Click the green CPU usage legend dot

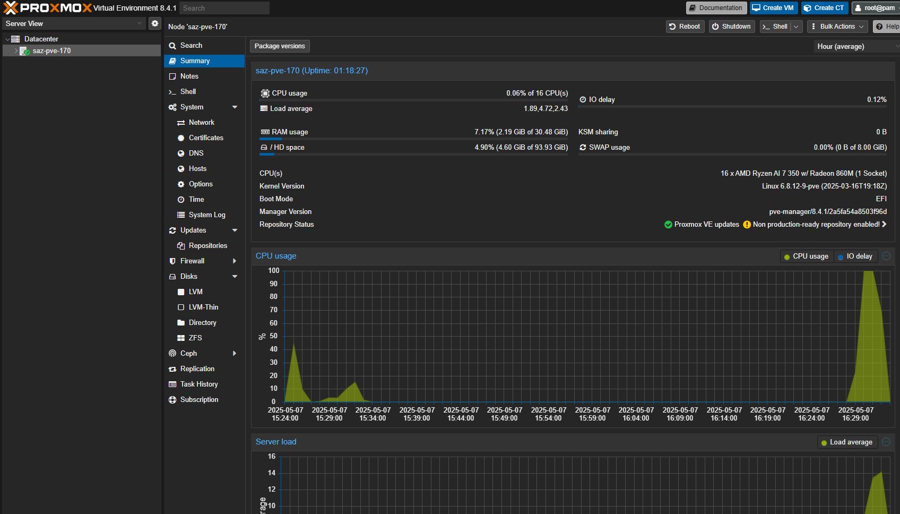[787, 257]
